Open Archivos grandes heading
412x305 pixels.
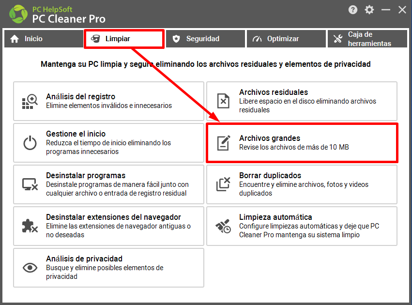(270, 138)
